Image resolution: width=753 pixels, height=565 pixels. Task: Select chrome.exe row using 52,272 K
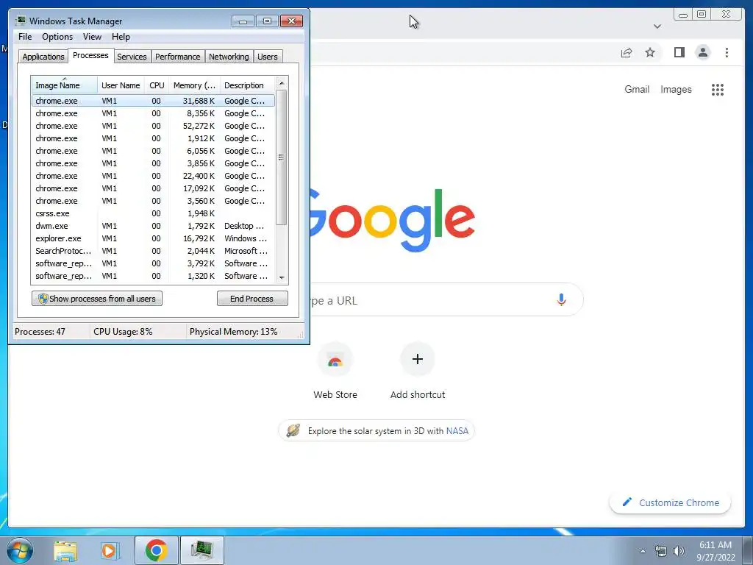coord(153,126)
